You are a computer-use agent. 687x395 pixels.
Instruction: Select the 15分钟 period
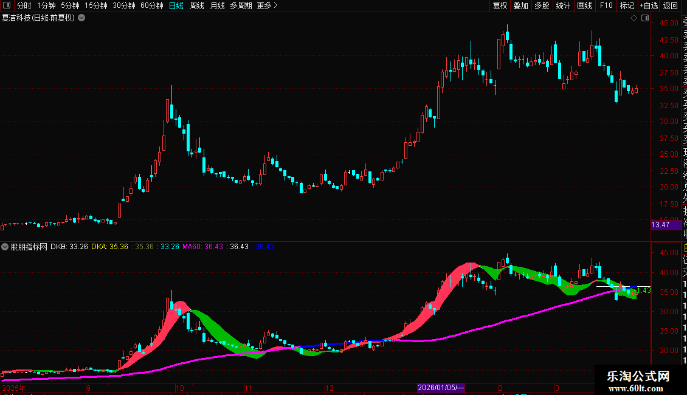click(x=95, y=5)
